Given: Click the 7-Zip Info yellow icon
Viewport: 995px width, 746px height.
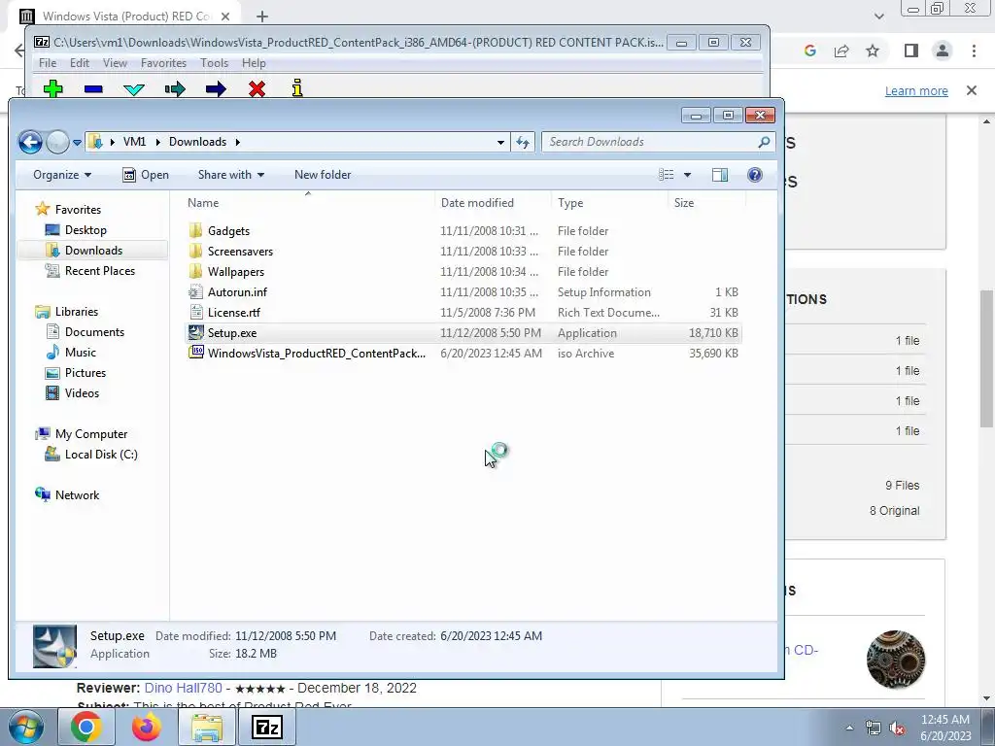Looking at the screenshot, I should click(x=297, y=88).
